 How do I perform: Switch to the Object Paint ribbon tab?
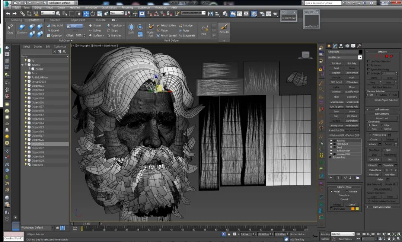[78, 20]
